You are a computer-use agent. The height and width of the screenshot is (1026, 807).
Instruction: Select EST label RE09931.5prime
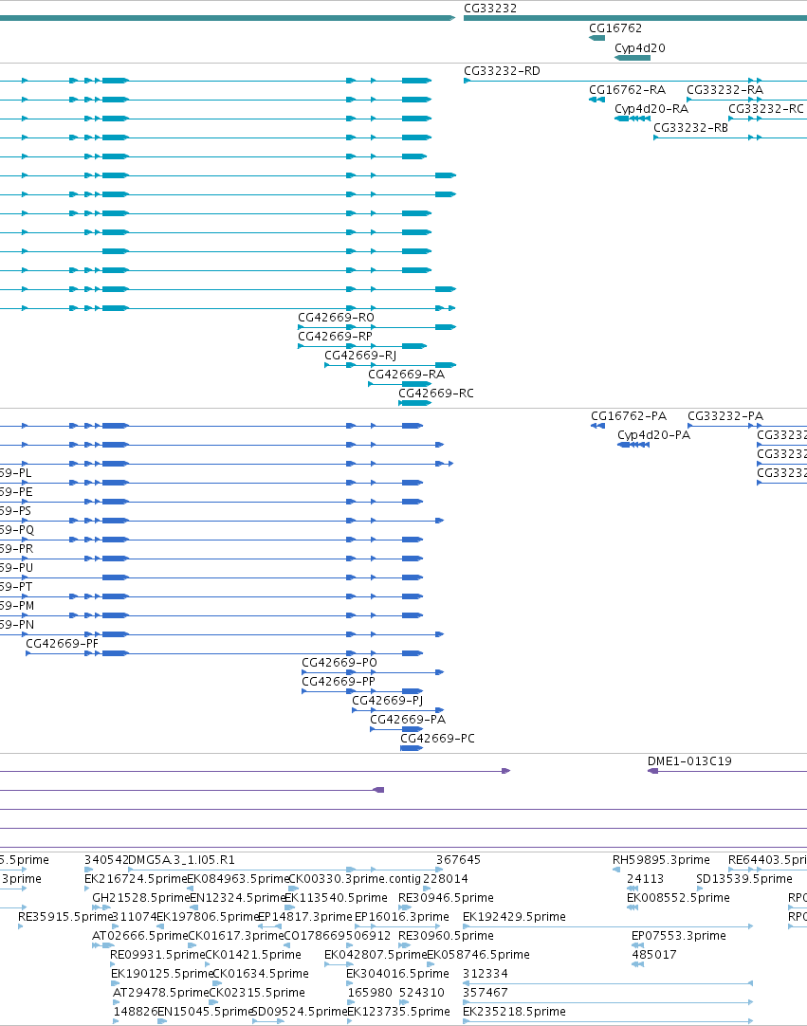[157, 955]
